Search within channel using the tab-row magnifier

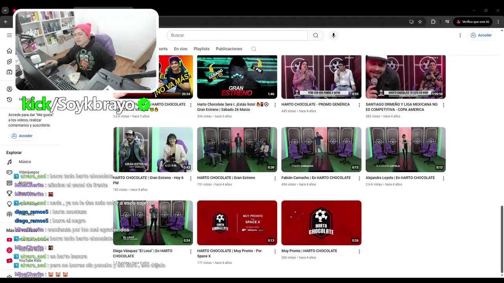pyautogui.click(x=254, y=49)
